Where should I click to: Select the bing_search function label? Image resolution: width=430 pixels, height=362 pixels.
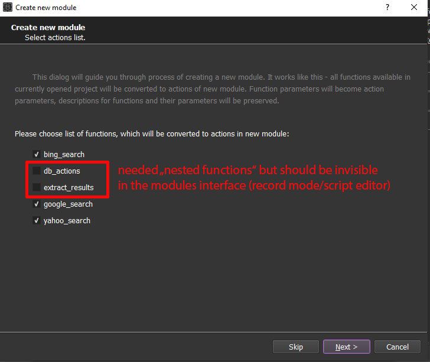(64, 154)
